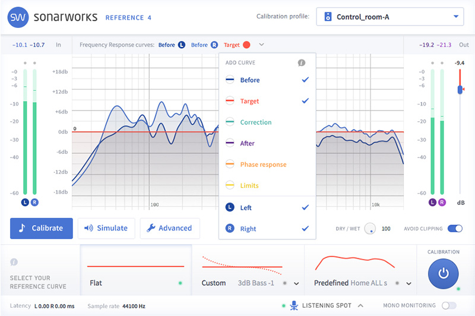
Task: Expand the Predefined curve options chevron
Action: 408,283
